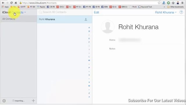Open the ID FB Facebook bookmark

point(96,7)
